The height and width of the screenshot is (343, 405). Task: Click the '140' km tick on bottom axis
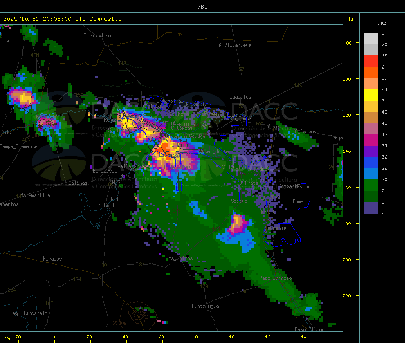tap(305, 337)
